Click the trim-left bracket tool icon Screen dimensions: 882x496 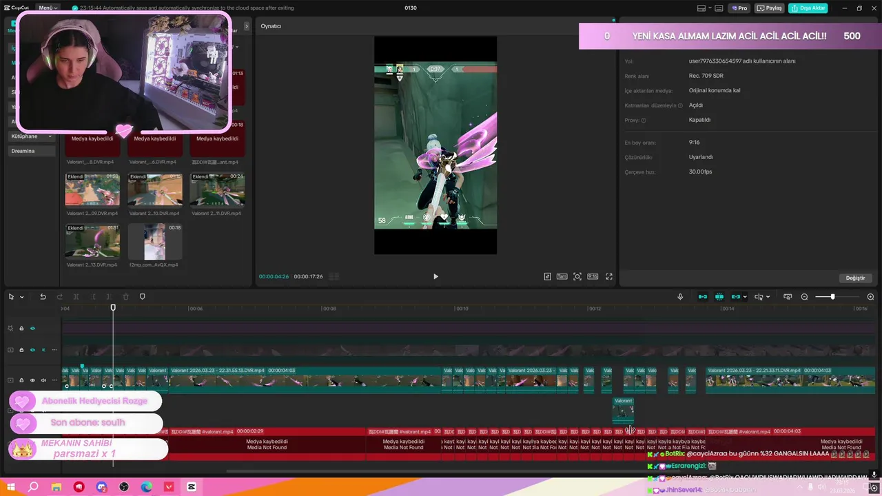point(92,297)
